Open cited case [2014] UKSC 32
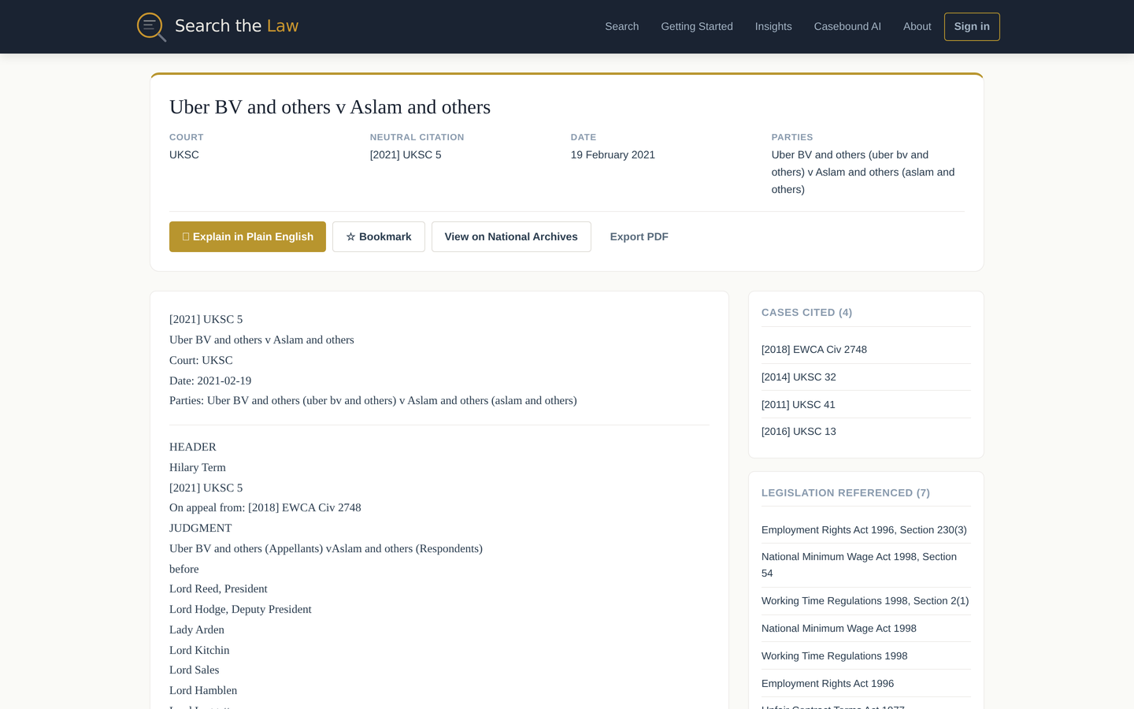The image size is (1134, 709). pos(799,377)
